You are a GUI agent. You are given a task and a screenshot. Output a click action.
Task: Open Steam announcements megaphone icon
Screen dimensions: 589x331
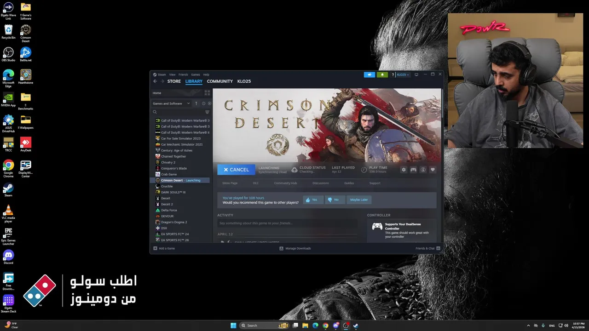point(369,74)
